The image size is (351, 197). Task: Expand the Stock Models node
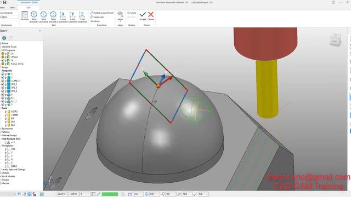(x=8, y=176)
